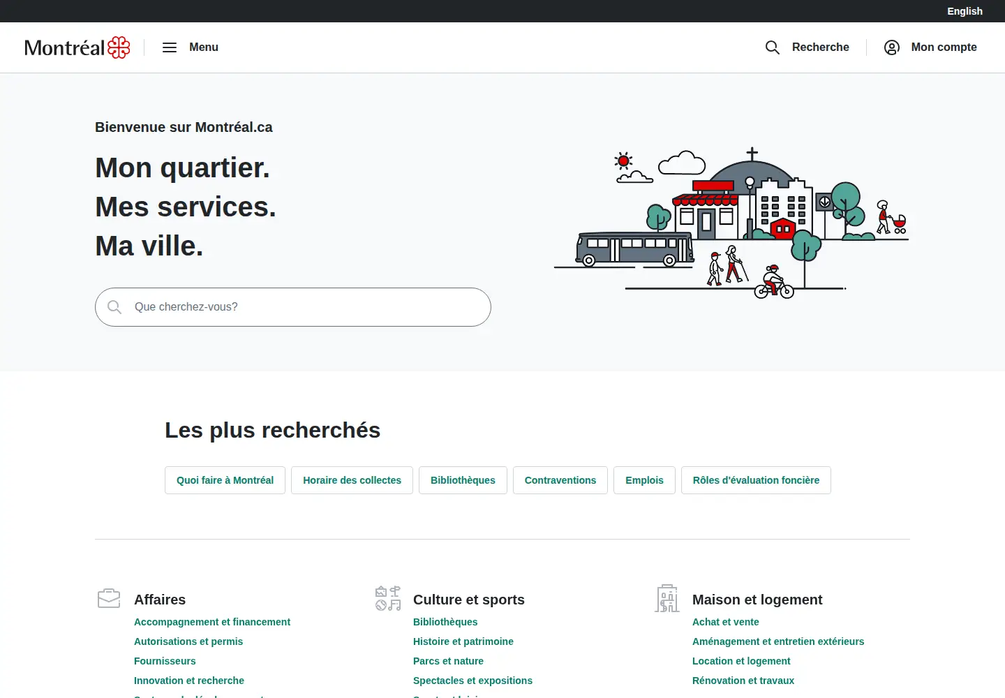Click the Montréal logo
The image size is (1005, 698).
[x=77, y=47]
